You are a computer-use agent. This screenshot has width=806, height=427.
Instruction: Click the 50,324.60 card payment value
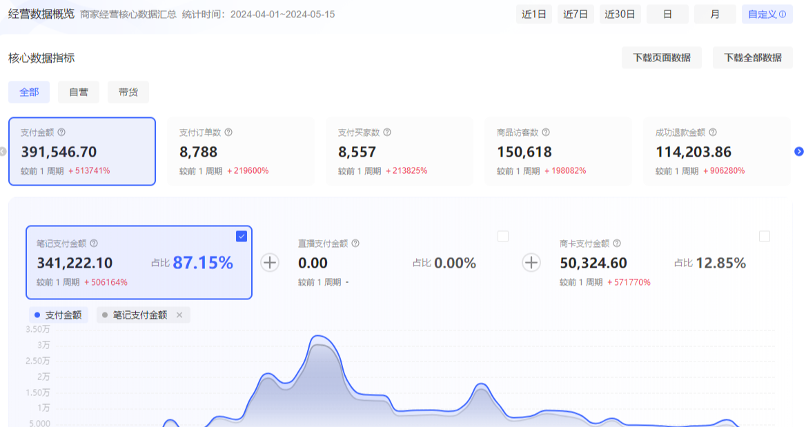[593, 263]
